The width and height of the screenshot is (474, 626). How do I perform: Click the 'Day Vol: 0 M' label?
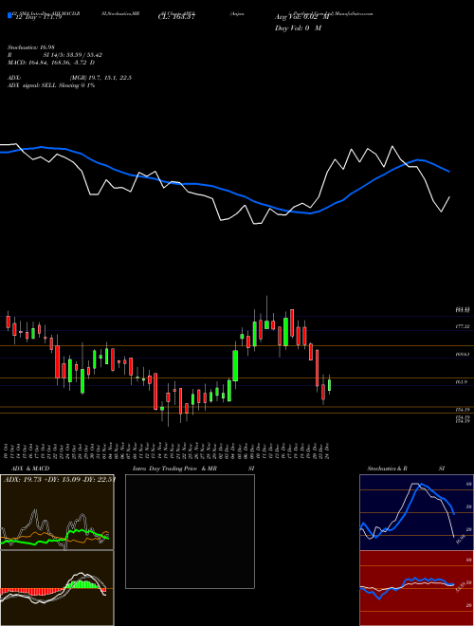click(298, 28)
